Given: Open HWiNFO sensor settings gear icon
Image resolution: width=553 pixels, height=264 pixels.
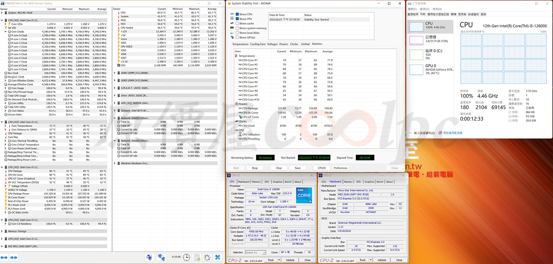Looking at the screenshot, I should (x=207, y=257).
